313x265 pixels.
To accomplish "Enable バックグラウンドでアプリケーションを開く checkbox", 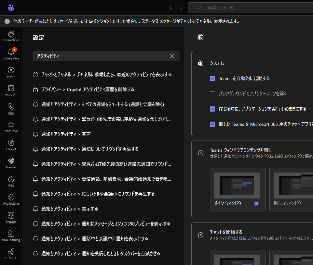I will [212, 94].
